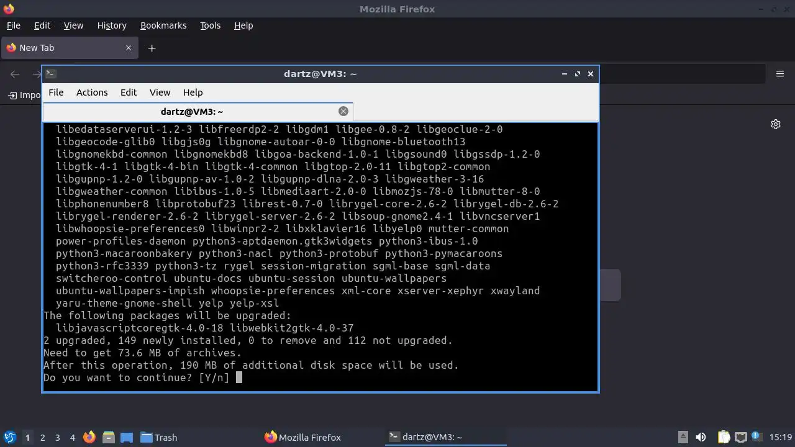Image resolution: width=795 pixels, height=447 pixels.
Task: Click '2 upgraded, 149 newly installed' summary line
Action: click(x=248, y=340)
